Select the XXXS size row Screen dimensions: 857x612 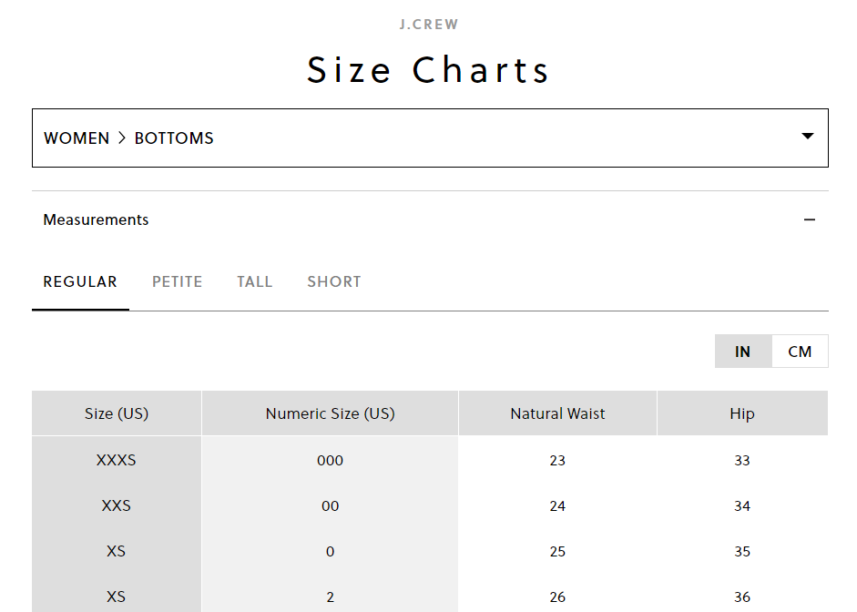click(117, 460)
